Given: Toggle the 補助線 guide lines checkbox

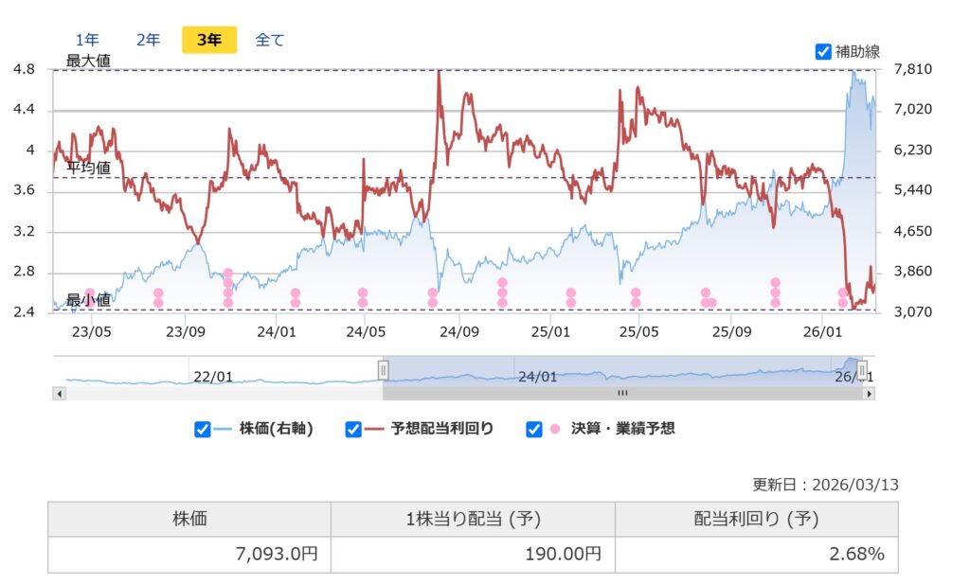Looking at the screenshot, I should (x=823, y=51).
